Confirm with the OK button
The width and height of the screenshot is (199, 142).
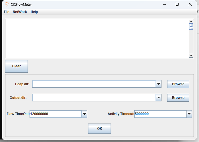point(100,129)
